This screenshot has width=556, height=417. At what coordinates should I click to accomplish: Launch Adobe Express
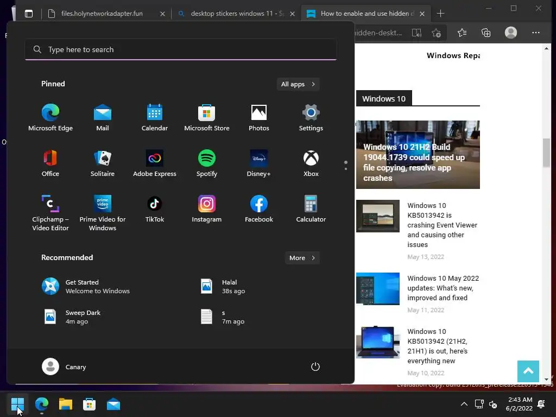tap(155, 163)
